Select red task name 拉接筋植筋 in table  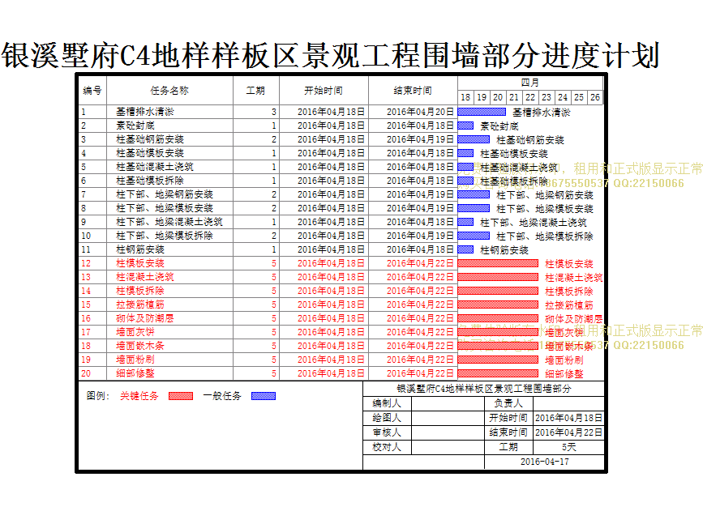click(x=140, y=304)
